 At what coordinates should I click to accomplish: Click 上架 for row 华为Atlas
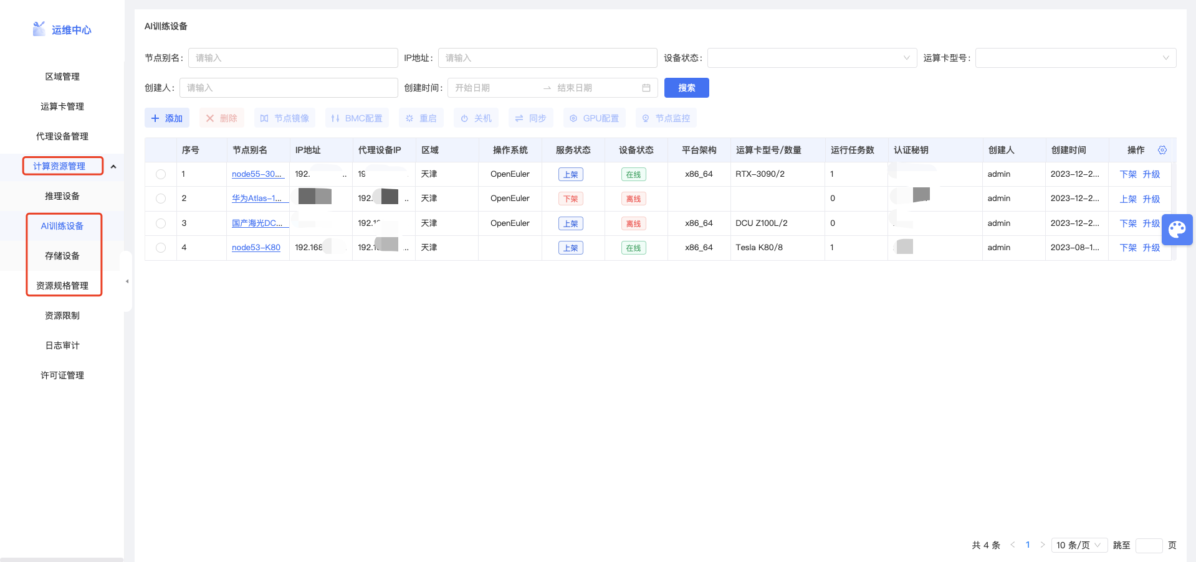click(1128, 199)
